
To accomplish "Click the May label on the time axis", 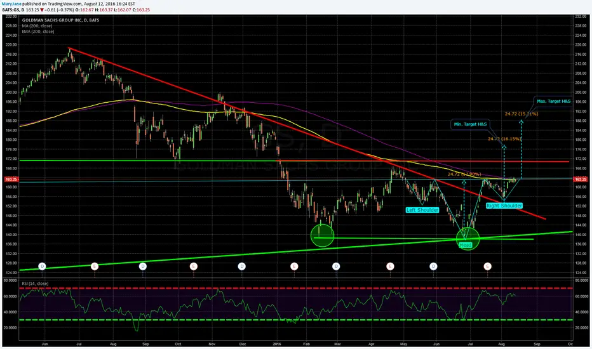I will coord(403,344).
